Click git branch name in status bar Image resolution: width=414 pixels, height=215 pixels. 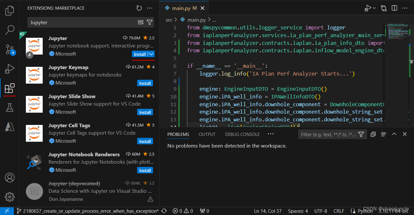point(87,211)
